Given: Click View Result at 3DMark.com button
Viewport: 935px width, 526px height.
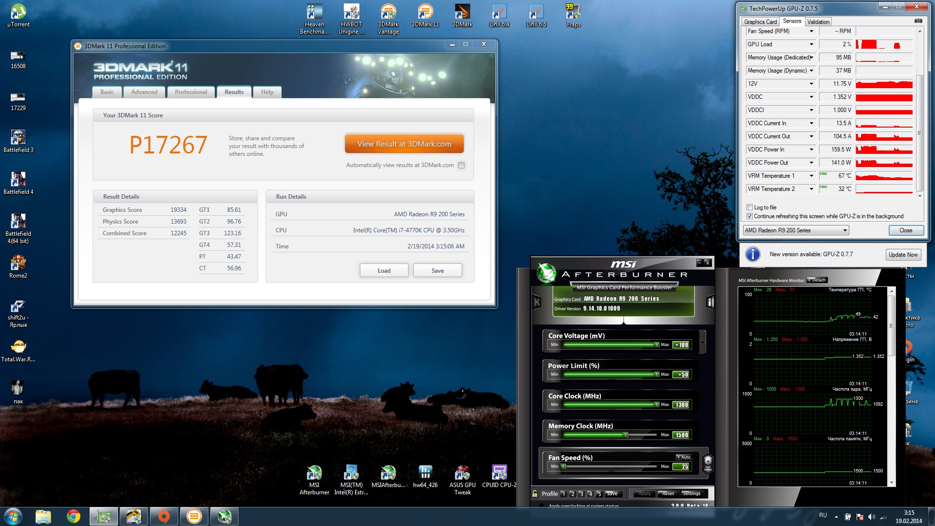Looking at the screenshot, I should coord(404,144).
